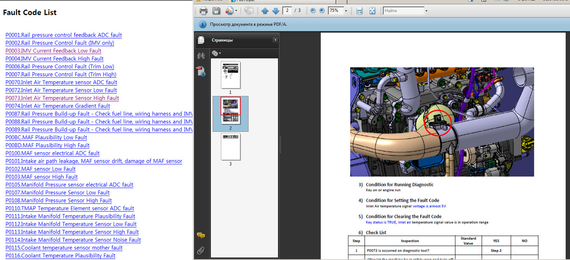The width and height of the screenshot is (570, 260).
Task: Open the P0001 Rail pressure ADC fault link
Action: tap(63, 35)
